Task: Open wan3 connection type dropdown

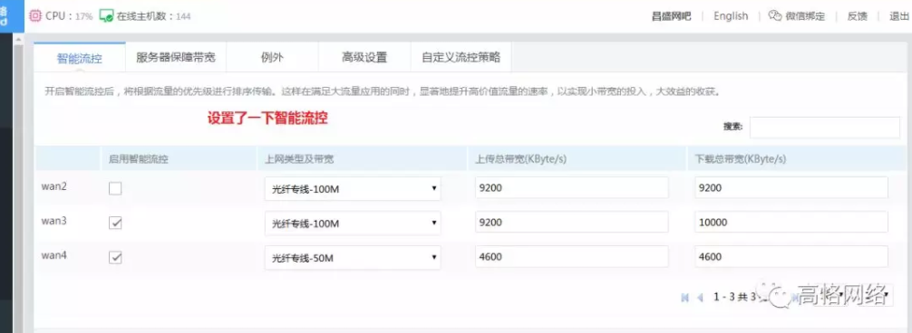Action: point(353,224)
